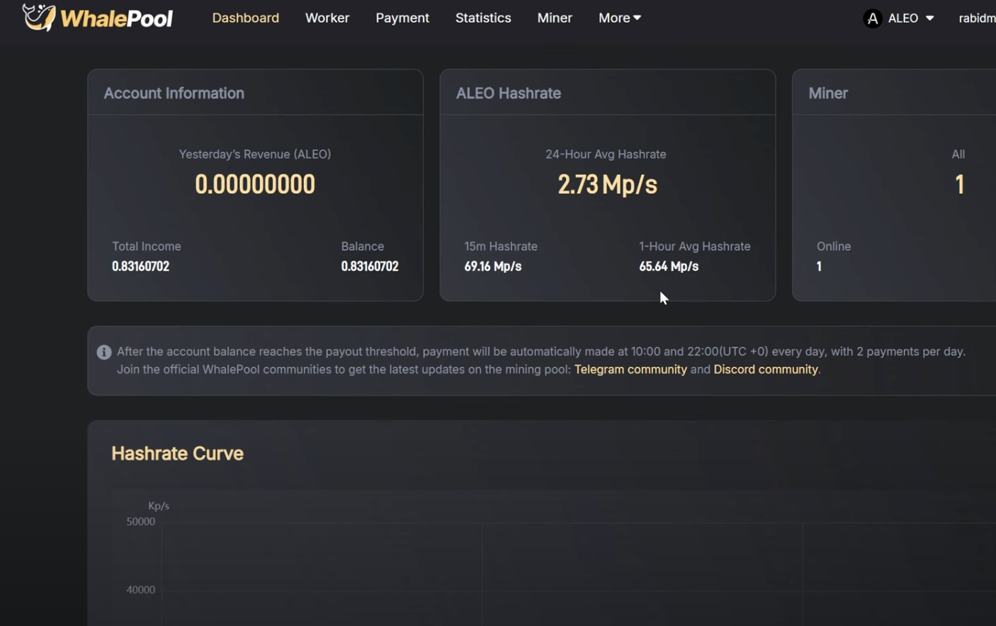Click the Miner card heading
996x626 pixels.
click(x=828, y=93)
